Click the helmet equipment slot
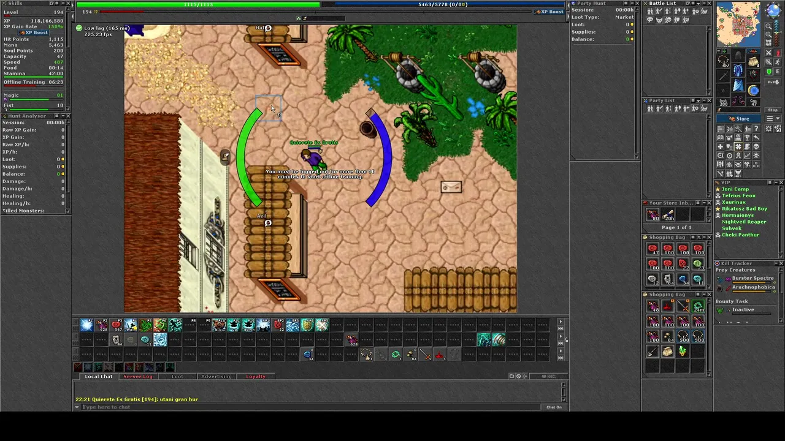This screenshot has height=441, width=785. pos(738,55)
